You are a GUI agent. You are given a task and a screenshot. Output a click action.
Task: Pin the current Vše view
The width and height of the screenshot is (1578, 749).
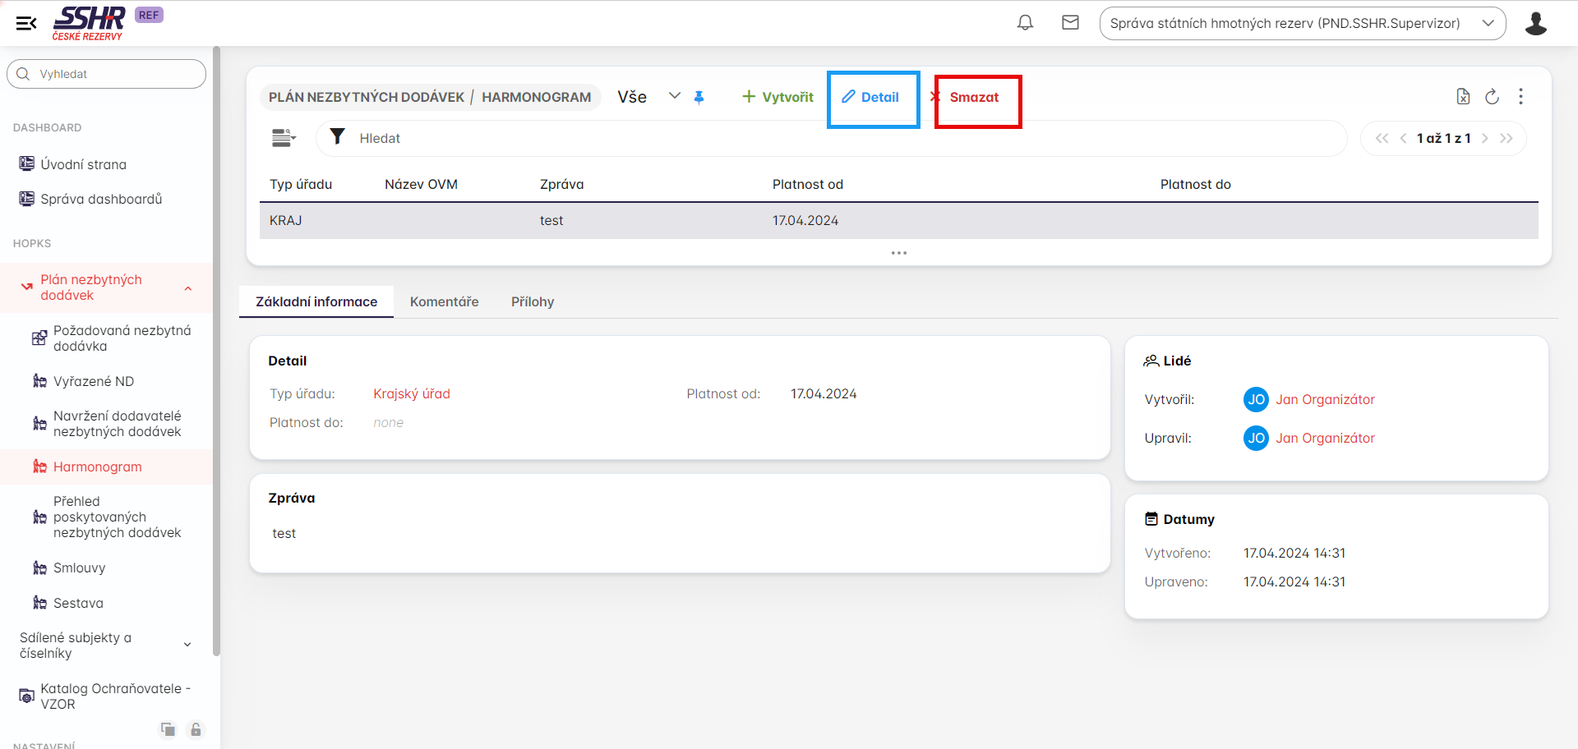[x=699, y=98]
